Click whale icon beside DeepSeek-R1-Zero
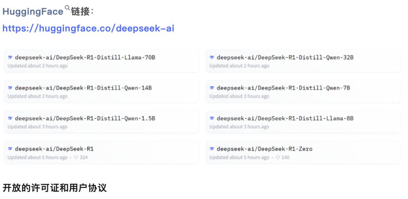Viewport: 408px width, 199px height. (x=212, y=149)
